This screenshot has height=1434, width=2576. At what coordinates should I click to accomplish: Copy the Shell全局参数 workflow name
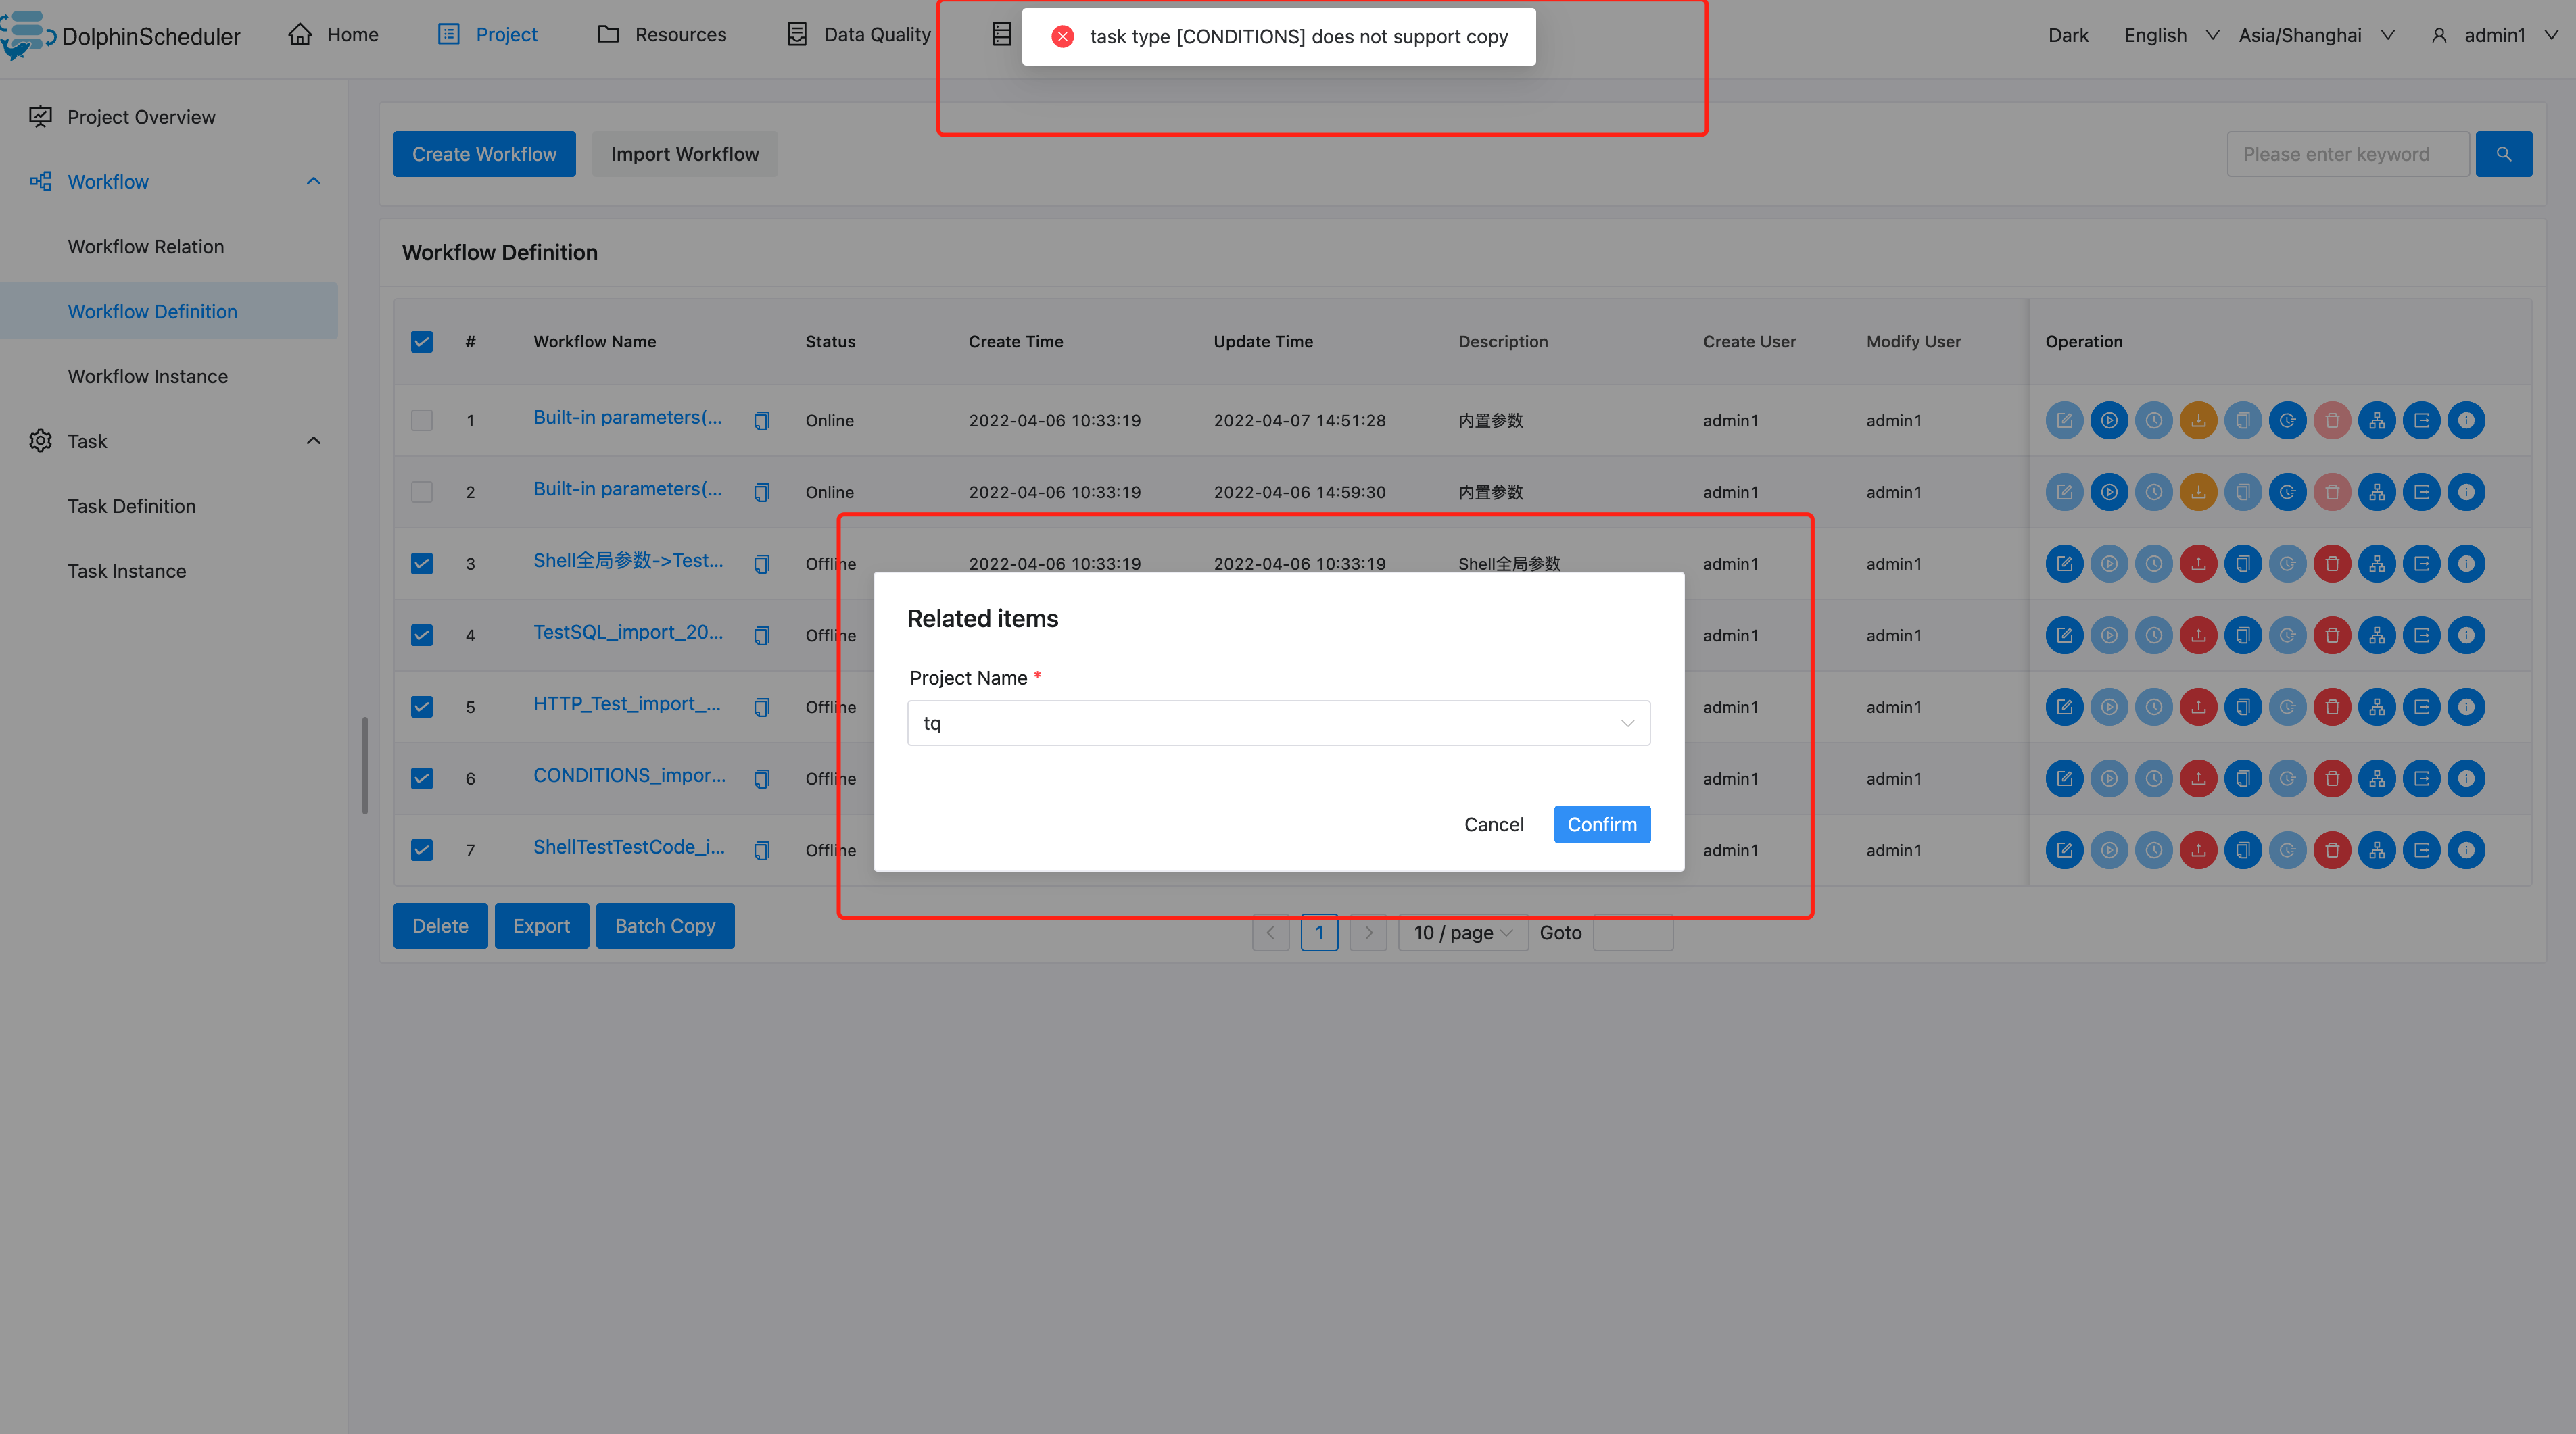coord(762,563)
